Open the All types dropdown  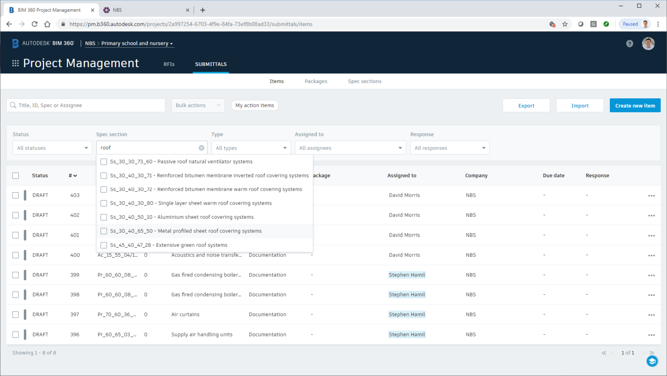point(251,148)
